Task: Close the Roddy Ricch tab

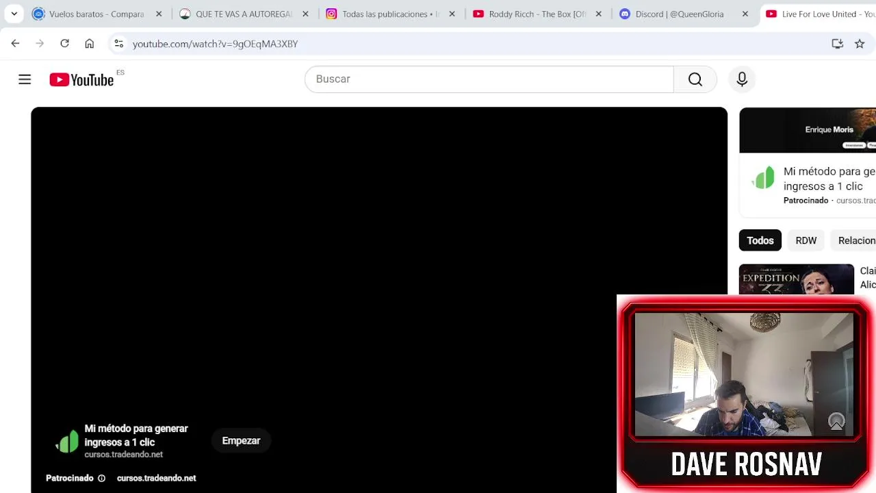Action: 599,14
